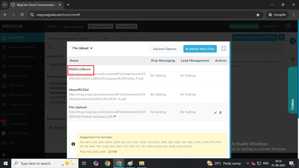Image resolution: width=299 pixels, height=168 pixels.
Task: Click the clock icon at the sidebar bottom
Action: coord(4,155)
